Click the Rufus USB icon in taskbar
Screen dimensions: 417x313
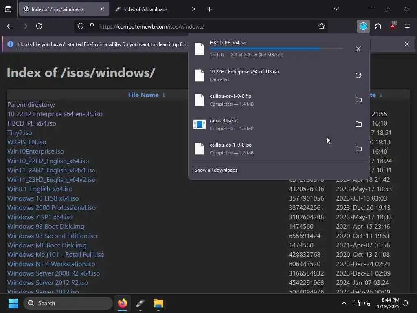point(140,303)
